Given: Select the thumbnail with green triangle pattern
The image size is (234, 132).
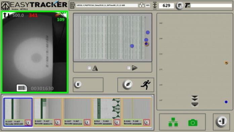Looking at the screenshot, I should 107,112.
